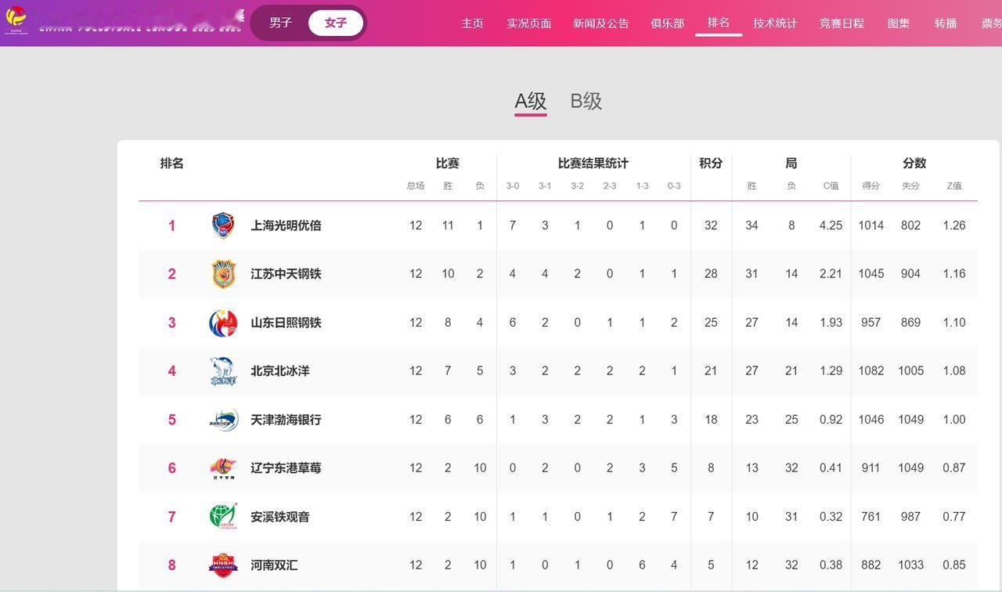1002x592 pixels.
Task: Click the 江苏中天钢铁 team logo
Action: [223, 274]
